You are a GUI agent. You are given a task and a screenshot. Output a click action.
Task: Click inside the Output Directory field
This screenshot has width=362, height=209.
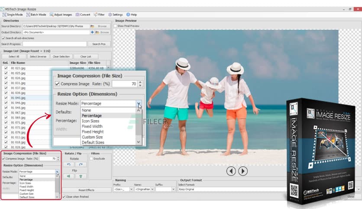pos(56,32)
